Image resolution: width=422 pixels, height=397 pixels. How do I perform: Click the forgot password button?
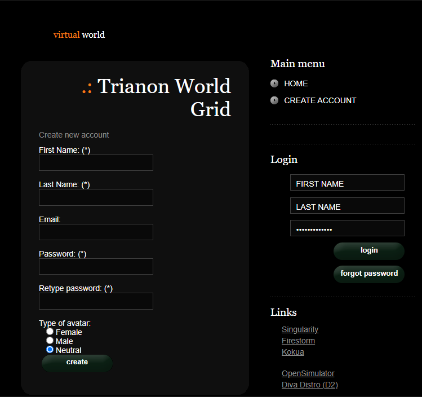368,274
